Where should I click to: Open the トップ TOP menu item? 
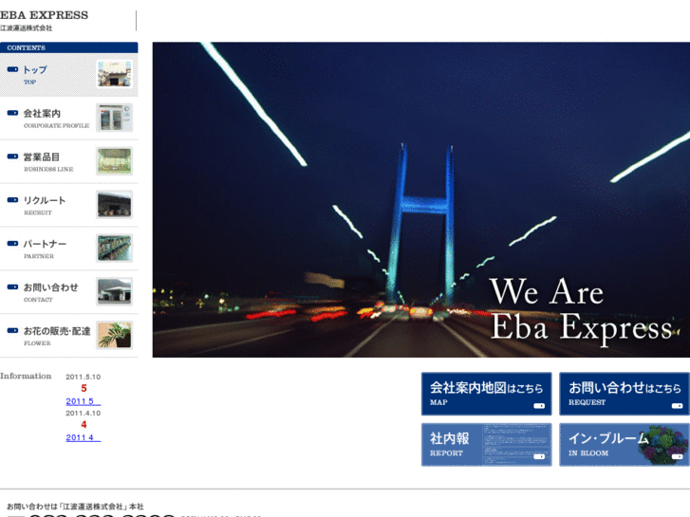pyautogui.click(x=68, y=75)
